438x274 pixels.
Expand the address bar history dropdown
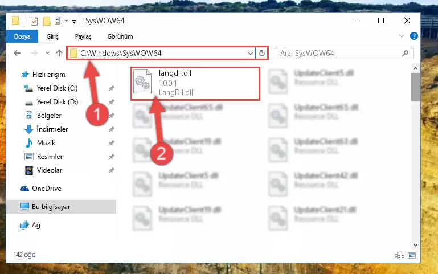coord(250,53)
